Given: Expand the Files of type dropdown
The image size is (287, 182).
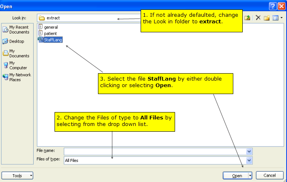Looking at the screenshot, I should [x=249, y=160].
